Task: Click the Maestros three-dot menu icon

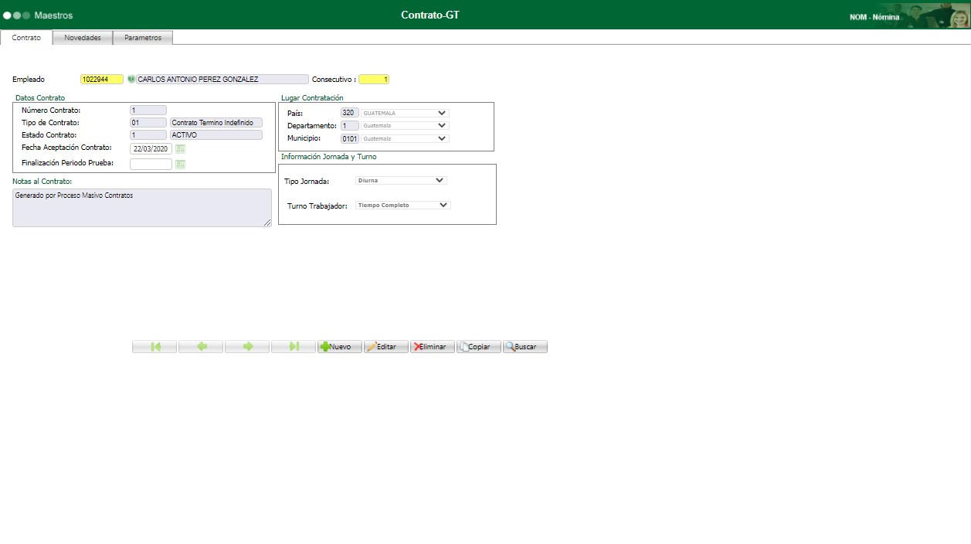Action: 16,15
